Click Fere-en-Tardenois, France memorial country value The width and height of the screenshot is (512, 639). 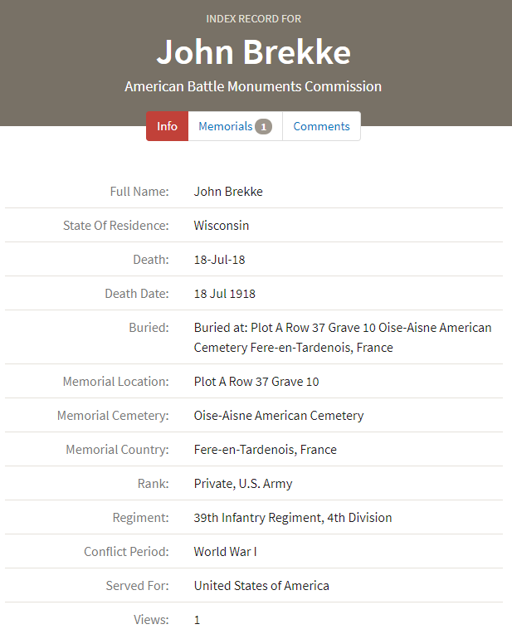click(266, 450)
